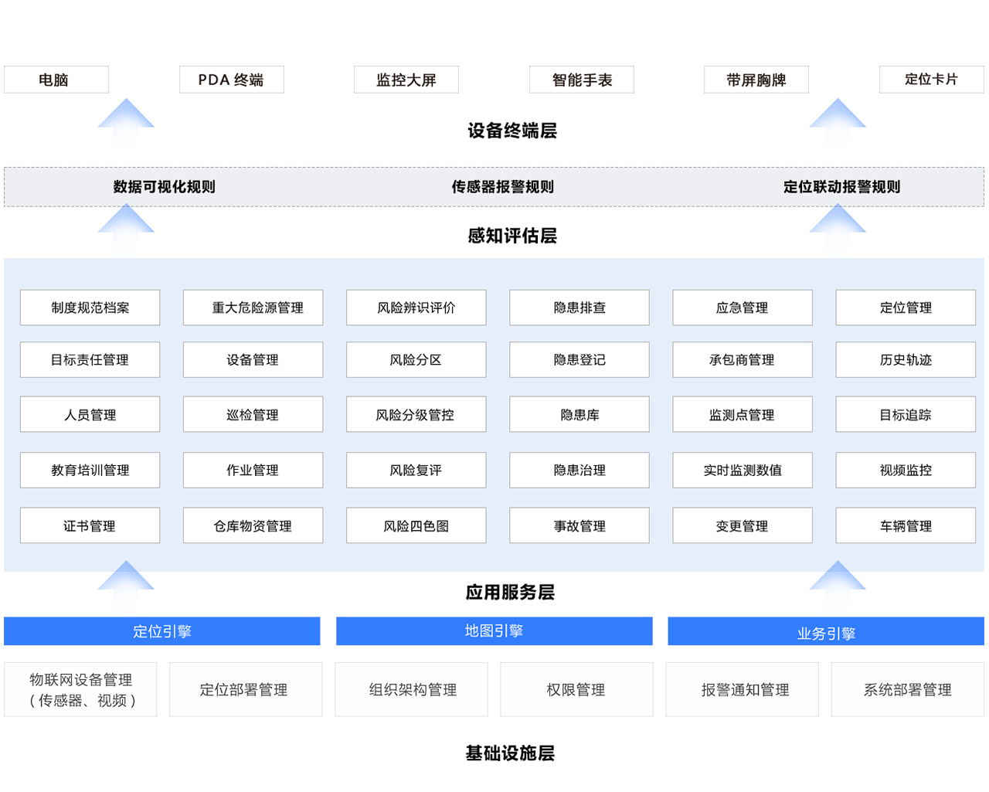
Task: Select the PDA 终端 box
Action: click(x=231, y=80)
